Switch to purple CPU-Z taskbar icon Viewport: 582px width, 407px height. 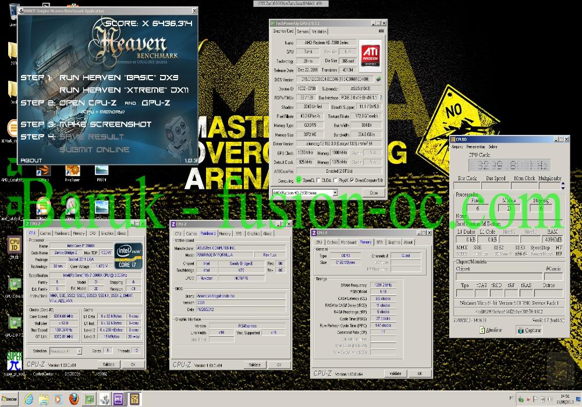119,399
